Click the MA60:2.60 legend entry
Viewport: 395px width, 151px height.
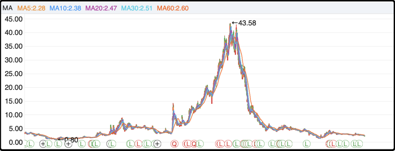173,8
